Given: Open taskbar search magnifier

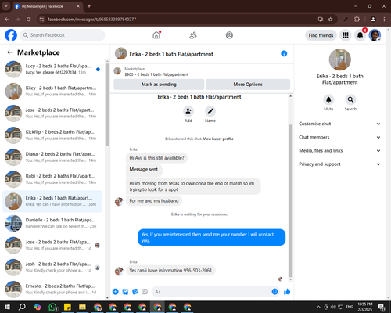Looking at the screenshot, I should pyautogui.click(x=22, y=307).
